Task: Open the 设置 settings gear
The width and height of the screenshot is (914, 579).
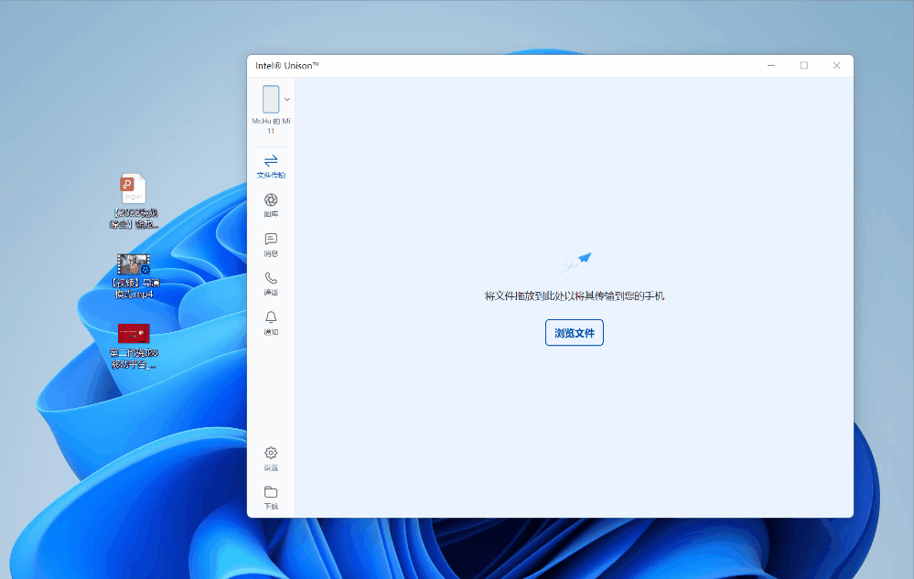Action: pyautogui.click(x=271, y=458)
